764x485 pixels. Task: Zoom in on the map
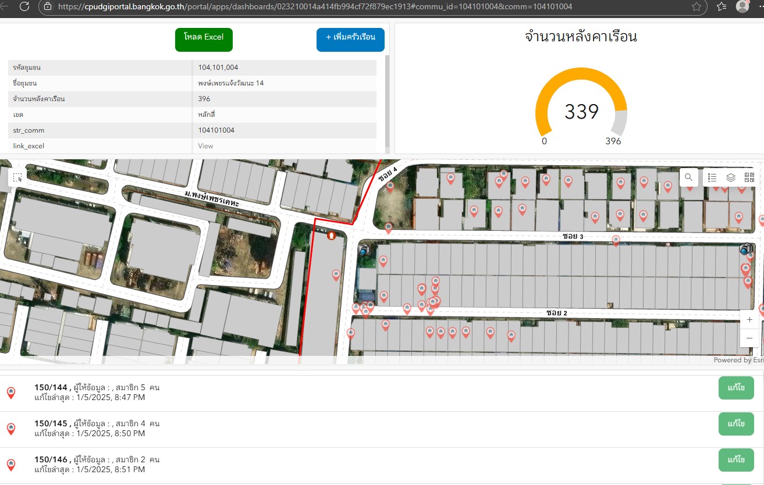pyautogui.click(x=749, y=320)
